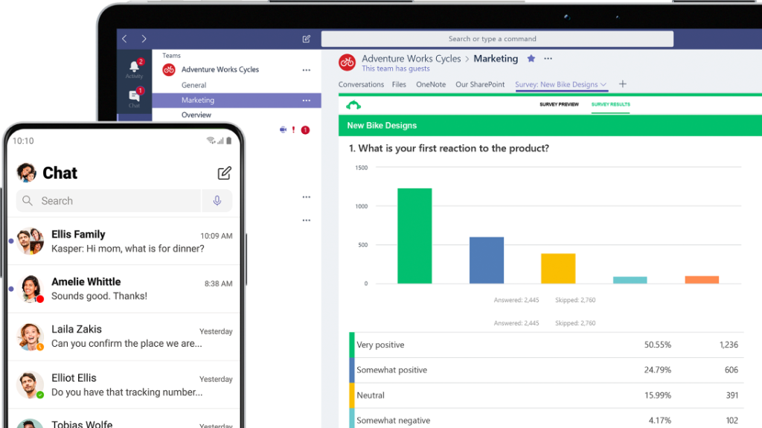
Task: Switch to the Files tab
Action: click(x=399, y=85)
